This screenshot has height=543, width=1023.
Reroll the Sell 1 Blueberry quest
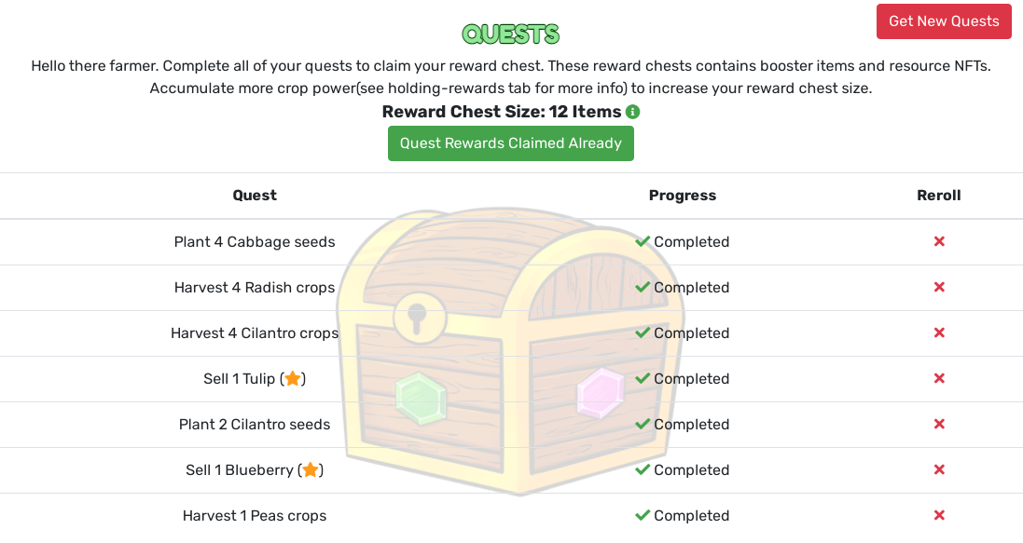(939, 470)
